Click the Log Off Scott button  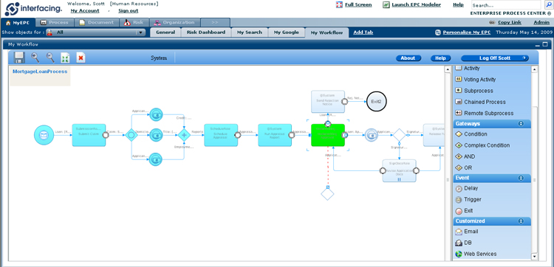click(x=495, y=58)
